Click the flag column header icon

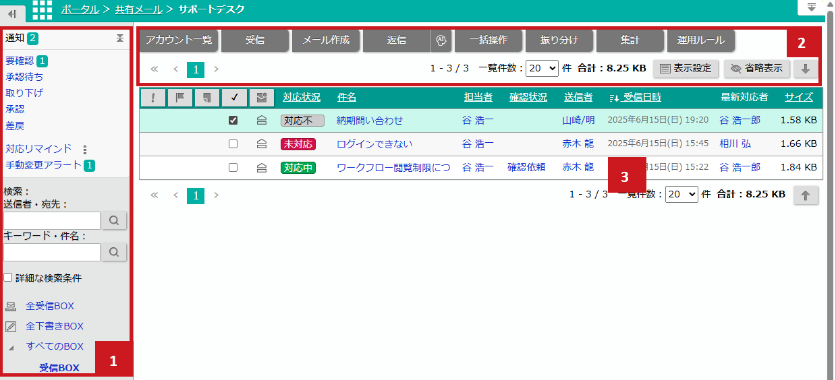click(180, 98)
